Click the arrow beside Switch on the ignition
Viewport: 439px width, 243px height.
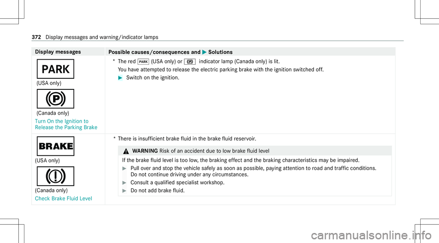120,78
